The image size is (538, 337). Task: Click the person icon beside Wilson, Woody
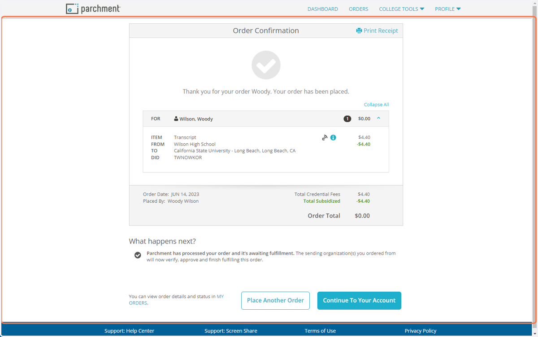[176, 119]
